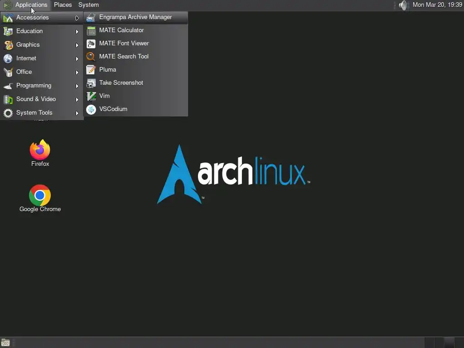Click the Office category label

coord(24,72)
